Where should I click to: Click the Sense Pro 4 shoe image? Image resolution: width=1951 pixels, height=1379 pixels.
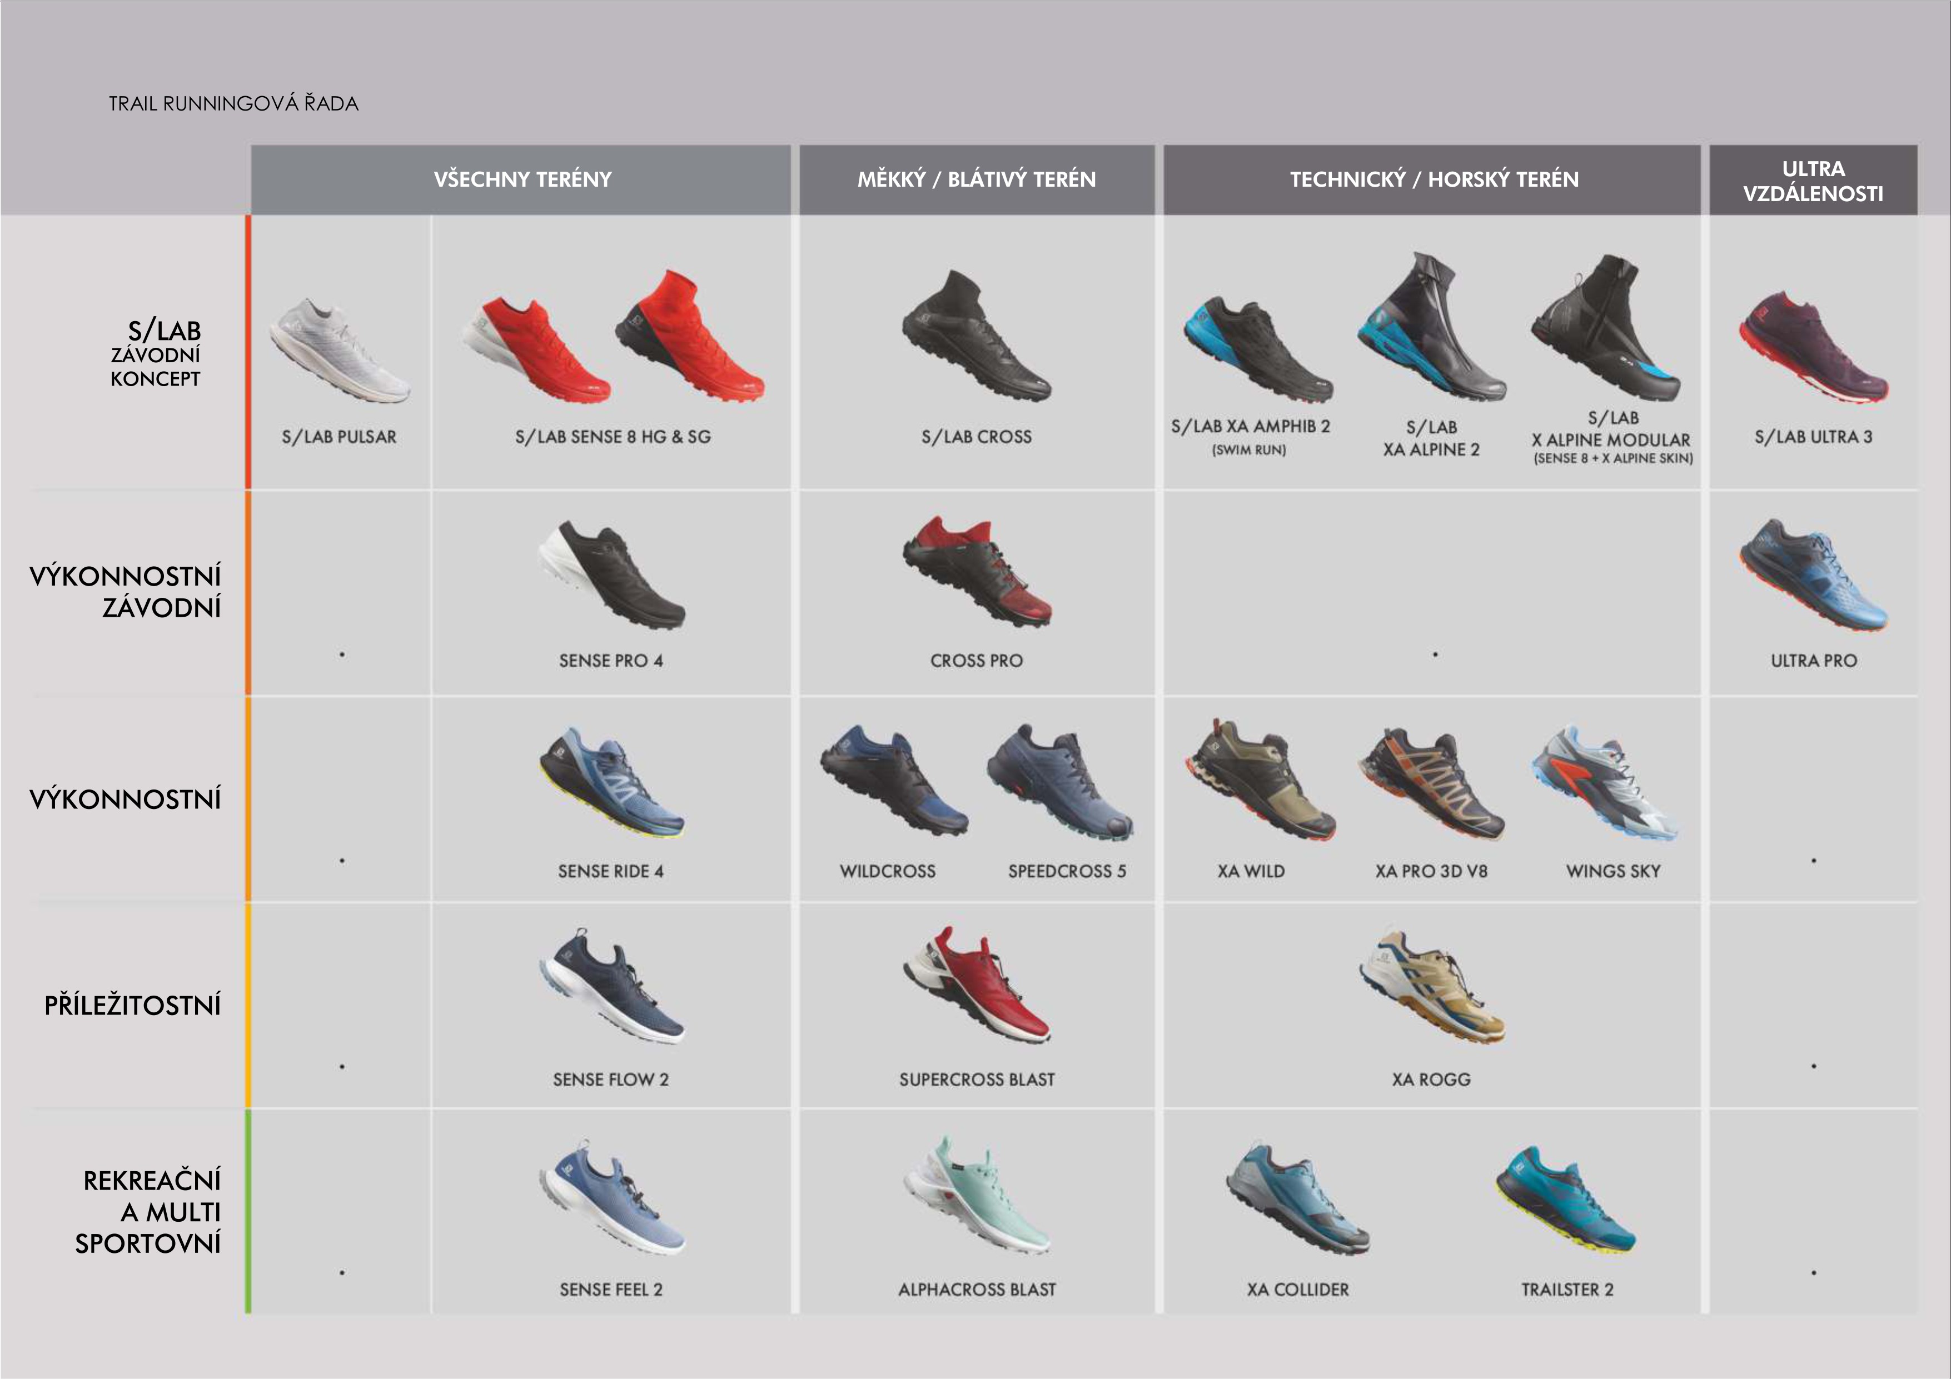tap(611, 575)
